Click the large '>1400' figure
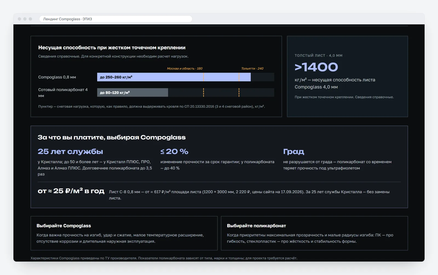 (316, 67)
